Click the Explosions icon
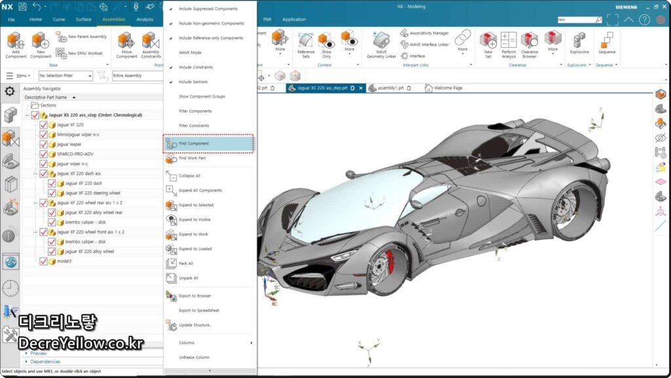This screenshot has height=378, width=671. [x=579, y=40]
